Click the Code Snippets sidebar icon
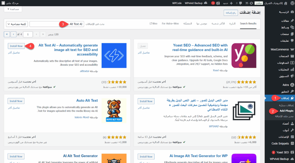Image resolution: width=295 pixels, height=163 pixels. point(292,143)
